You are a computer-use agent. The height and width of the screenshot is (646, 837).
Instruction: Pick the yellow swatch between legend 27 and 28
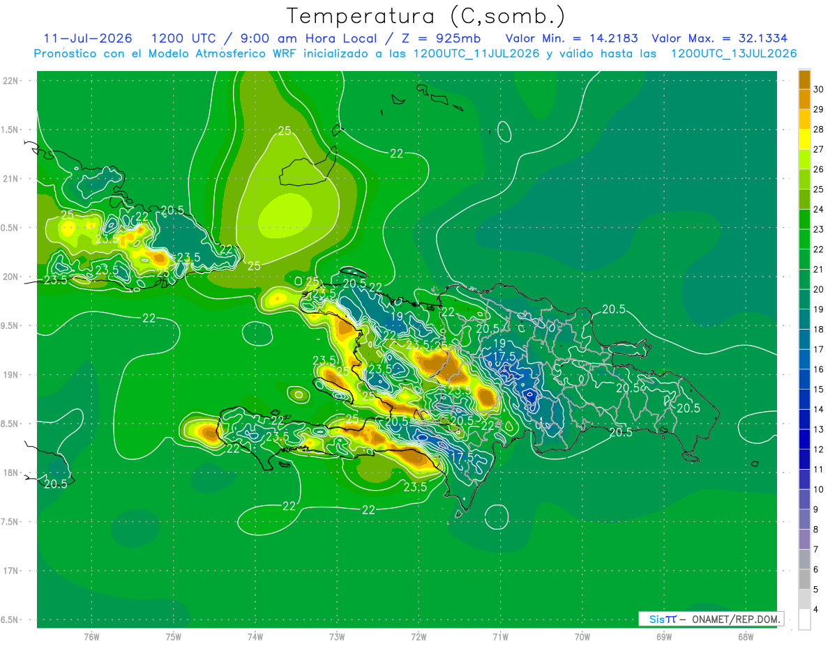(804, 139)
